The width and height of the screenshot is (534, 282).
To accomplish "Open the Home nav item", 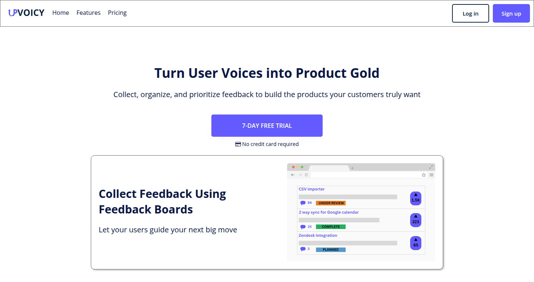I will coord(60,13).
